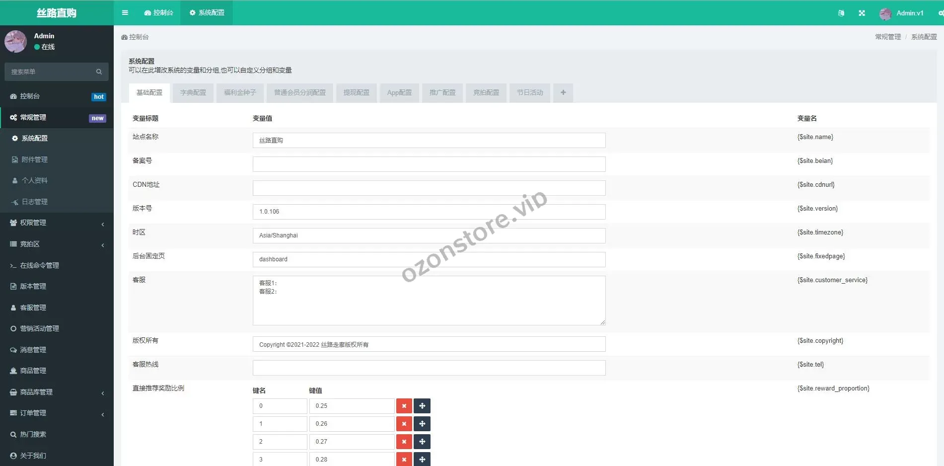Delete the reward row with key 0

coord(404,406)
